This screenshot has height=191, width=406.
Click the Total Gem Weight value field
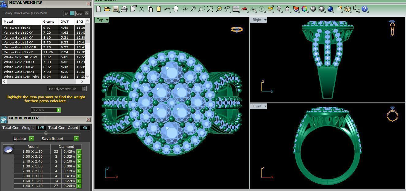41,128
